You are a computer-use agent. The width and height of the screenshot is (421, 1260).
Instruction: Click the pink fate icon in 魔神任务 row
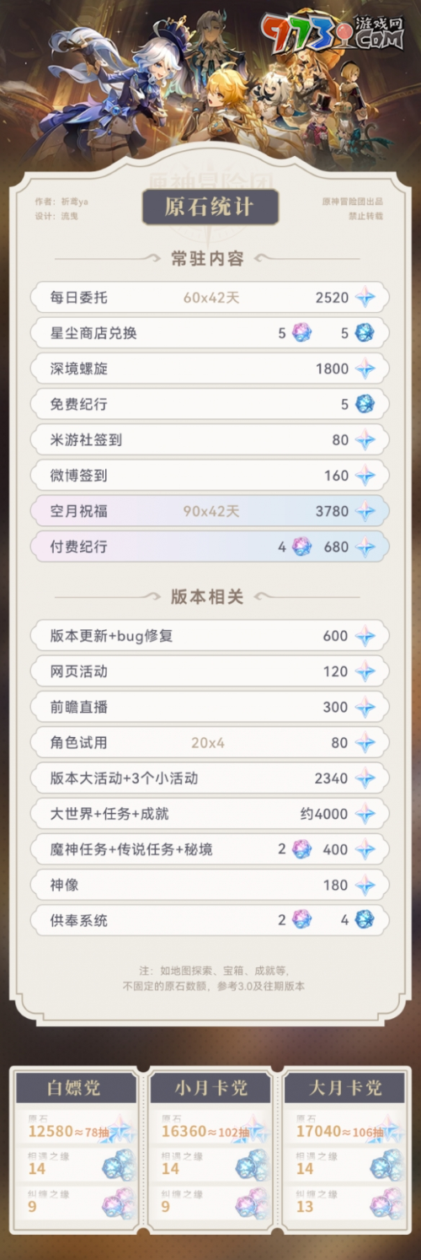click(301, 849)
